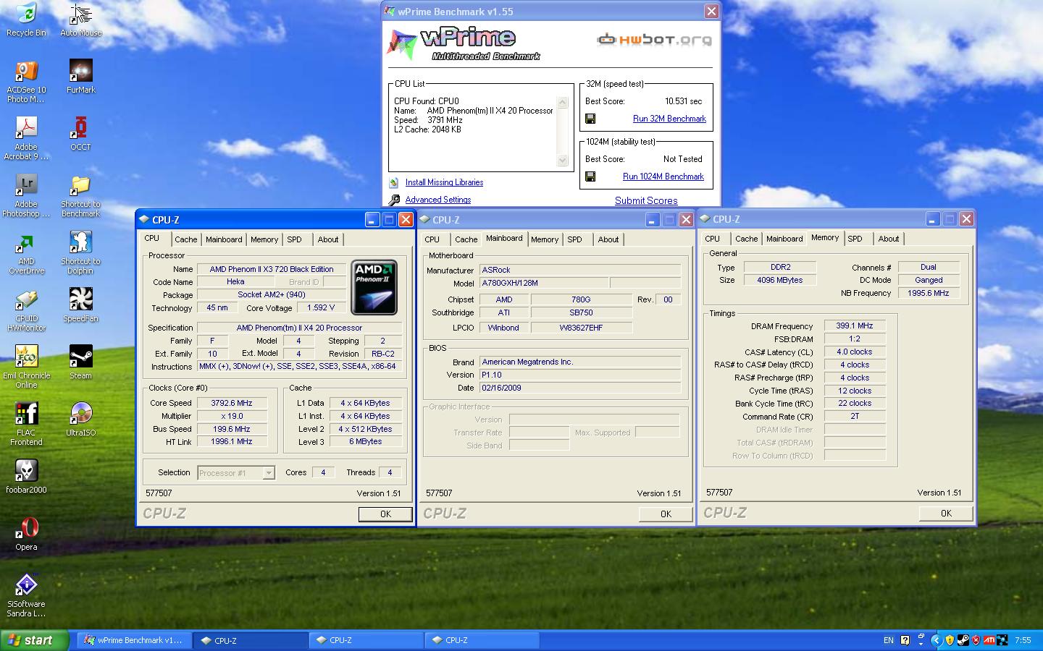Click the save icon beside Run 1024M Benchmark

click(590, 176)
